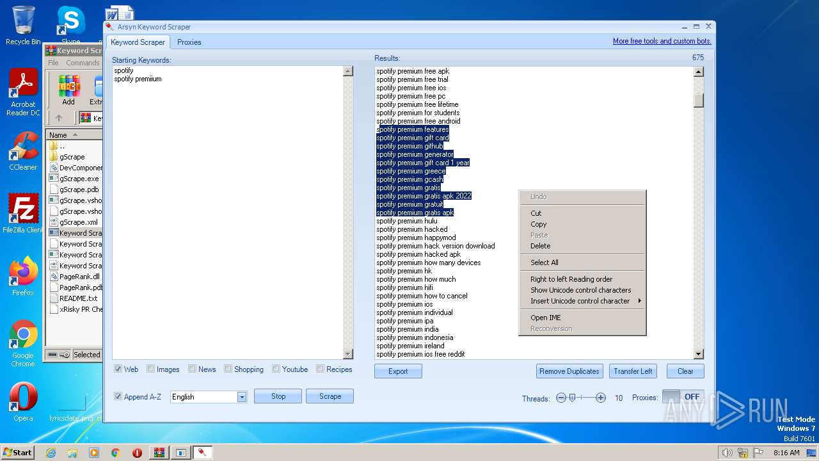
Task: Open the Recycle Bin desktop icon
Action: click(x=23, y=26)
